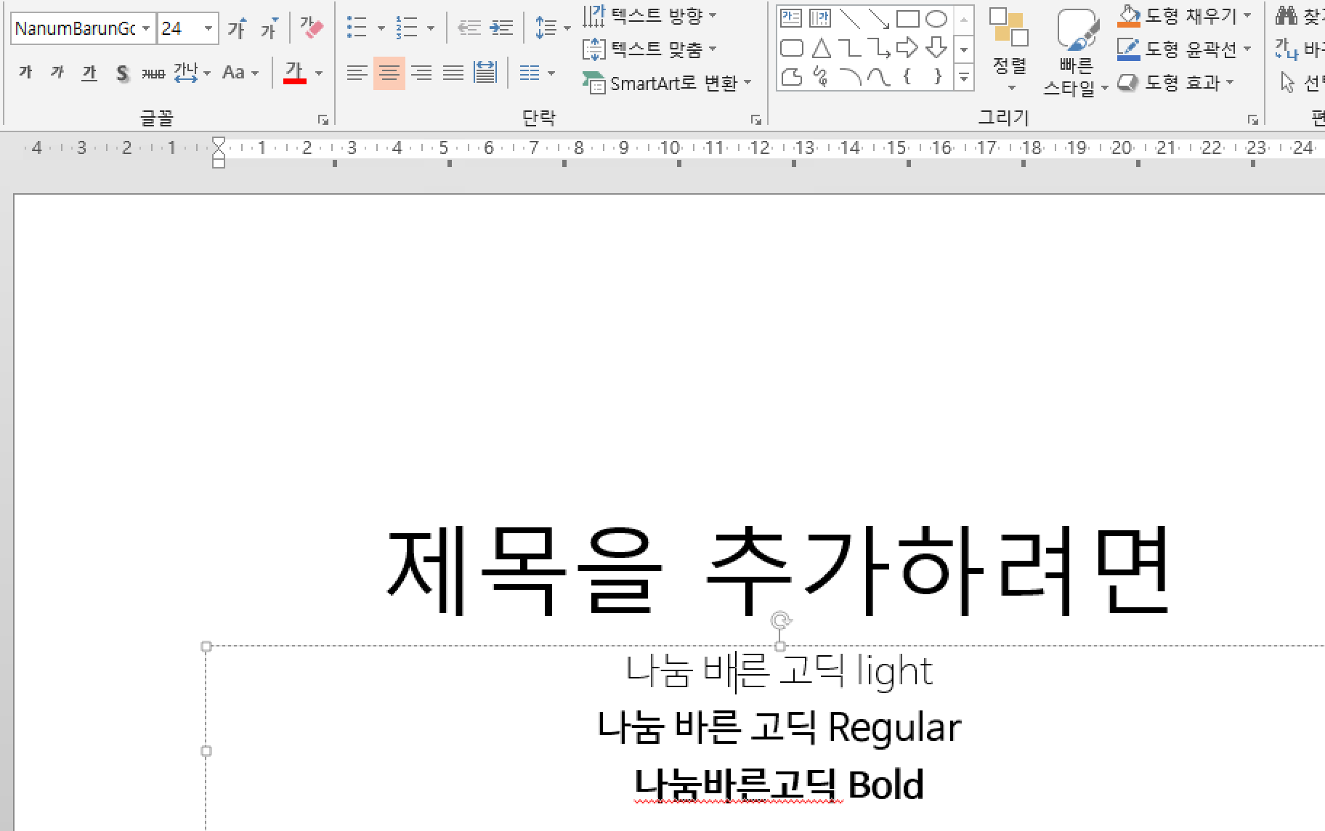Viewport: 1325px width, 831px height.
Task: Open the 정렬 arrange menu
Action: point(1010,50)
